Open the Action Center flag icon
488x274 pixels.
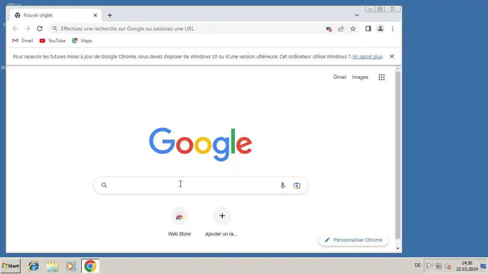coord(430,266)
